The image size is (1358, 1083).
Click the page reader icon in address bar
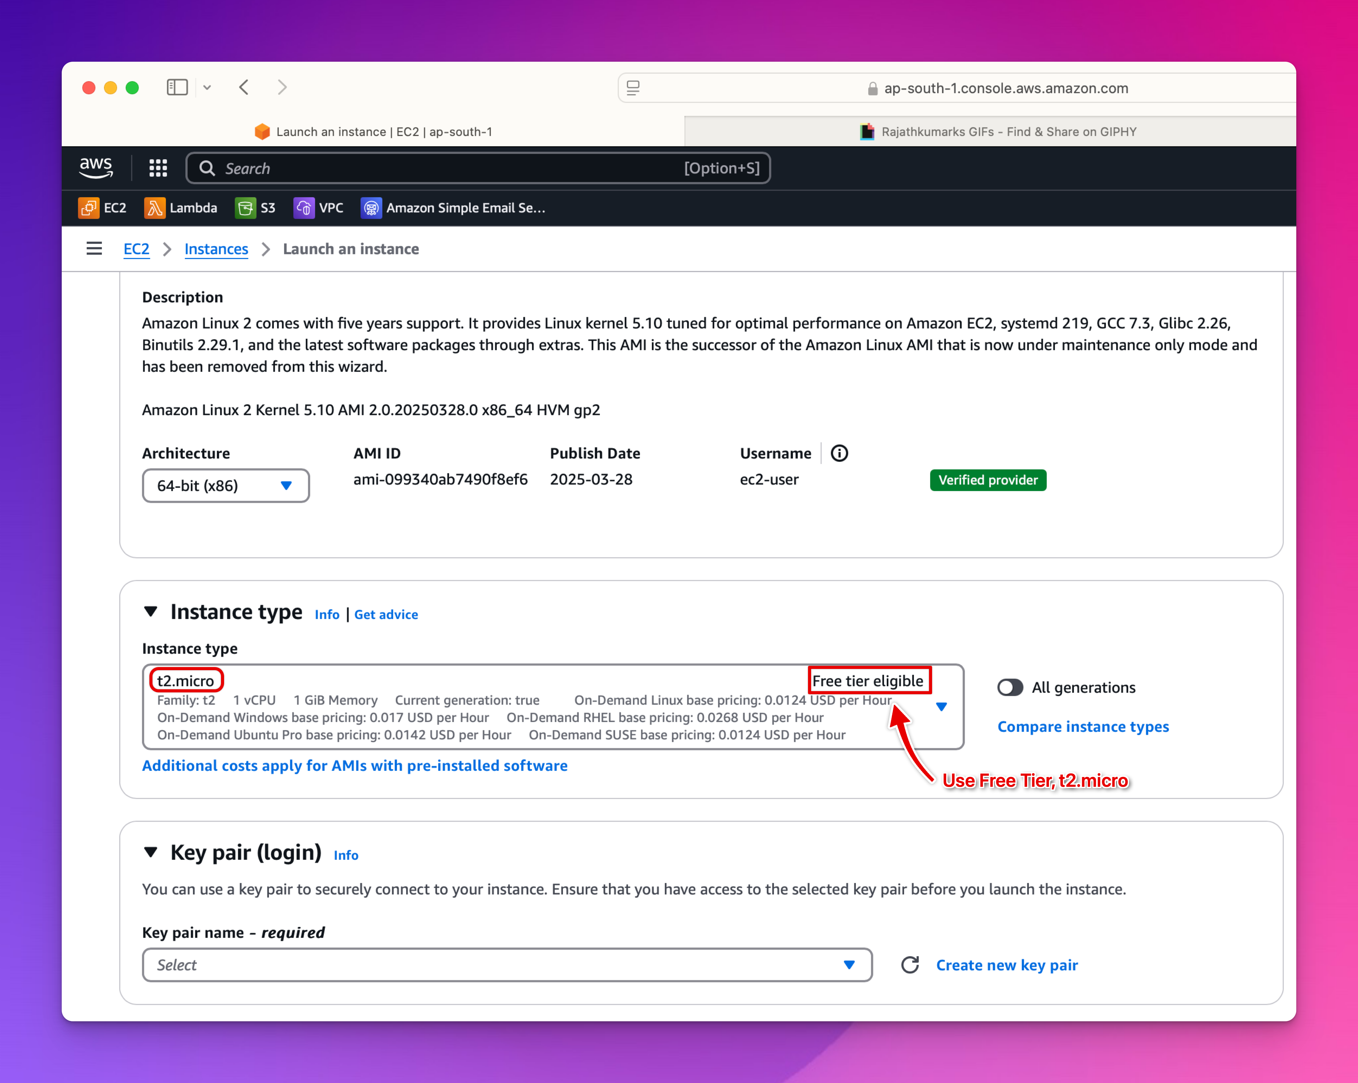[x=633, y=88]
